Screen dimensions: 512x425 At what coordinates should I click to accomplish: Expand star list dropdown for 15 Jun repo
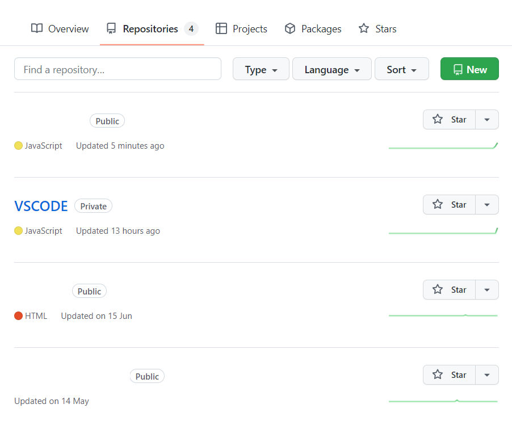pyautogui.click(x=487, y=290)
